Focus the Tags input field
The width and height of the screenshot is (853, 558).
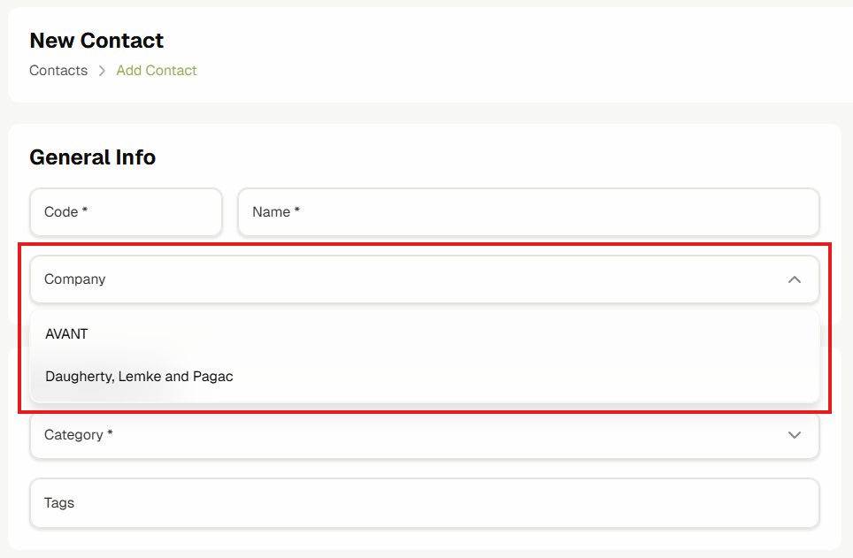(x=425, y=503)
